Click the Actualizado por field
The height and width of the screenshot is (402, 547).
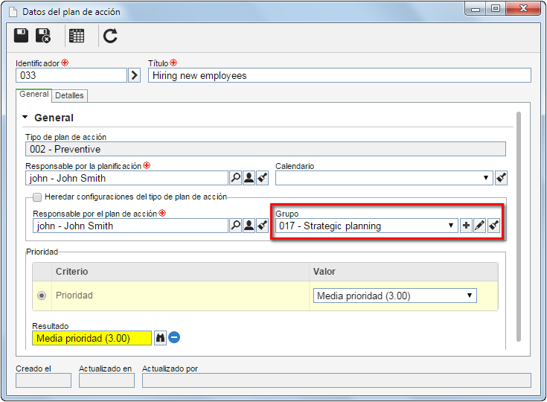(x=336, y=380)
